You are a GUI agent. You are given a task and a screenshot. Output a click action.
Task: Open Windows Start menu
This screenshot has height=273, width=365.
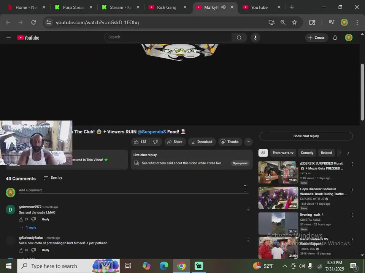(x=9, y=266)
